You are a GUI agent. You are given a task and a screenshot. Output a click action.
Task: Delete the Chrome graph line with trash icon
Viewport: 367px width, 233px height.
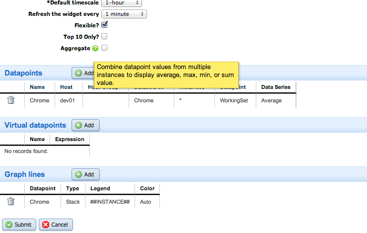coord(11,202)
